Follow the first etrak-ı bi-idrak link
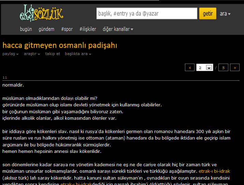 coord(215,171)
